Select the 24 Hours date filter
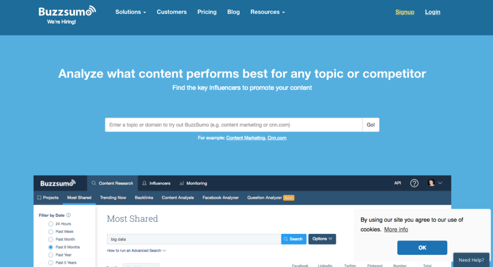The image size is (493, 267). point(51,224)
